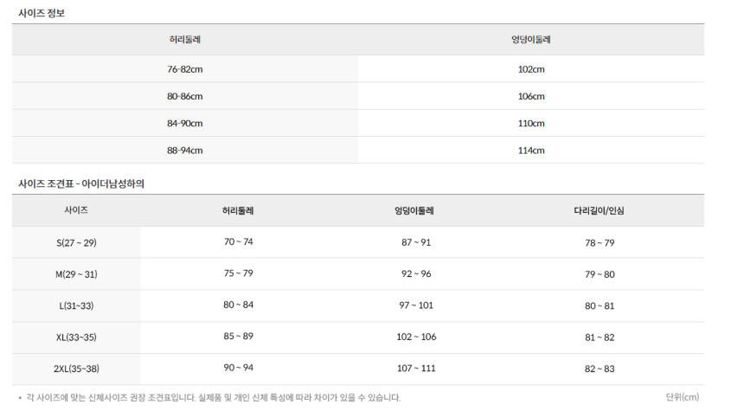
Task: Click the '단위(cm)' unit label
Action: coord(682,397)
